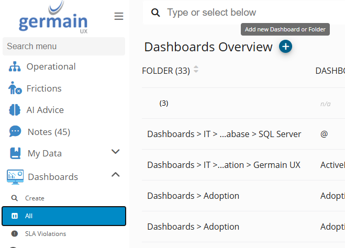Toggle the hamburger sidebar menu
Viewport: 345px width, 248px height.
(119, 17)
